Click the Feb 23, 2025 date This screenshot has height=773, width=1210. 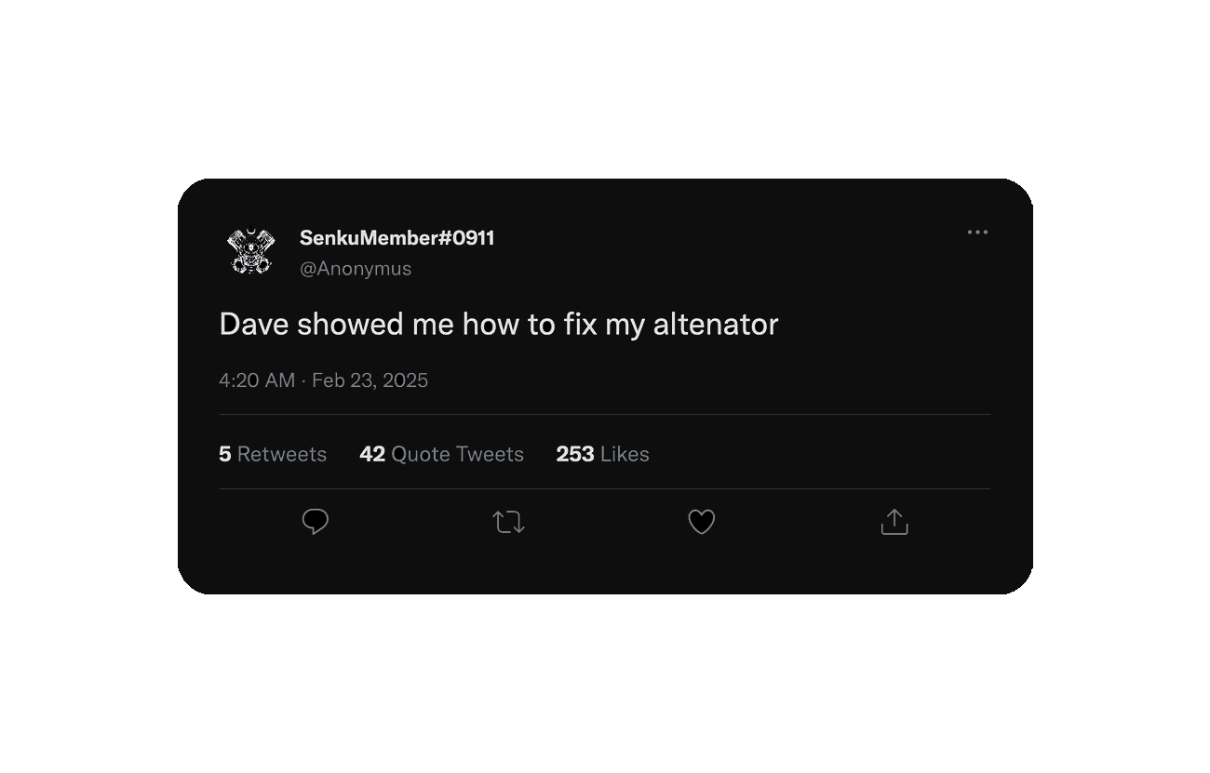point(370,380)
